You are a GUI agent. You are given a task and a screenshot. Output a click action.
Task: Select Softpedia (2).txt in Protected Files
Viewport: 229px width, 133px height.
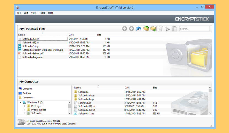(x=31, y=39)
